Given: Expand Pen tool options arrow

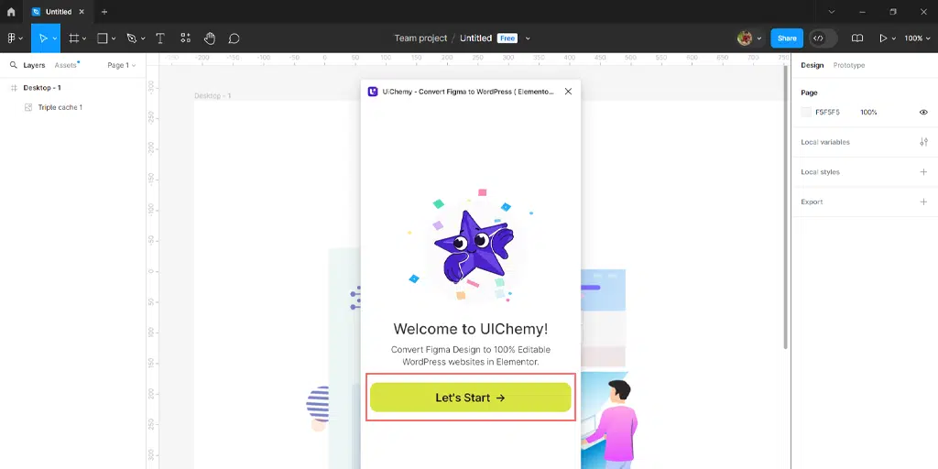Looking at the screenshot, I should [142, 38].
